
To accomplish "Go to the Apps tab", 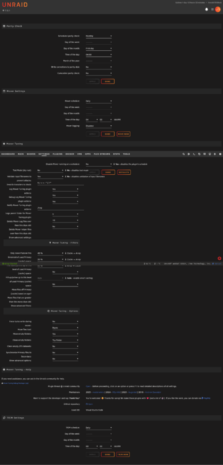I will coord(88,154).
